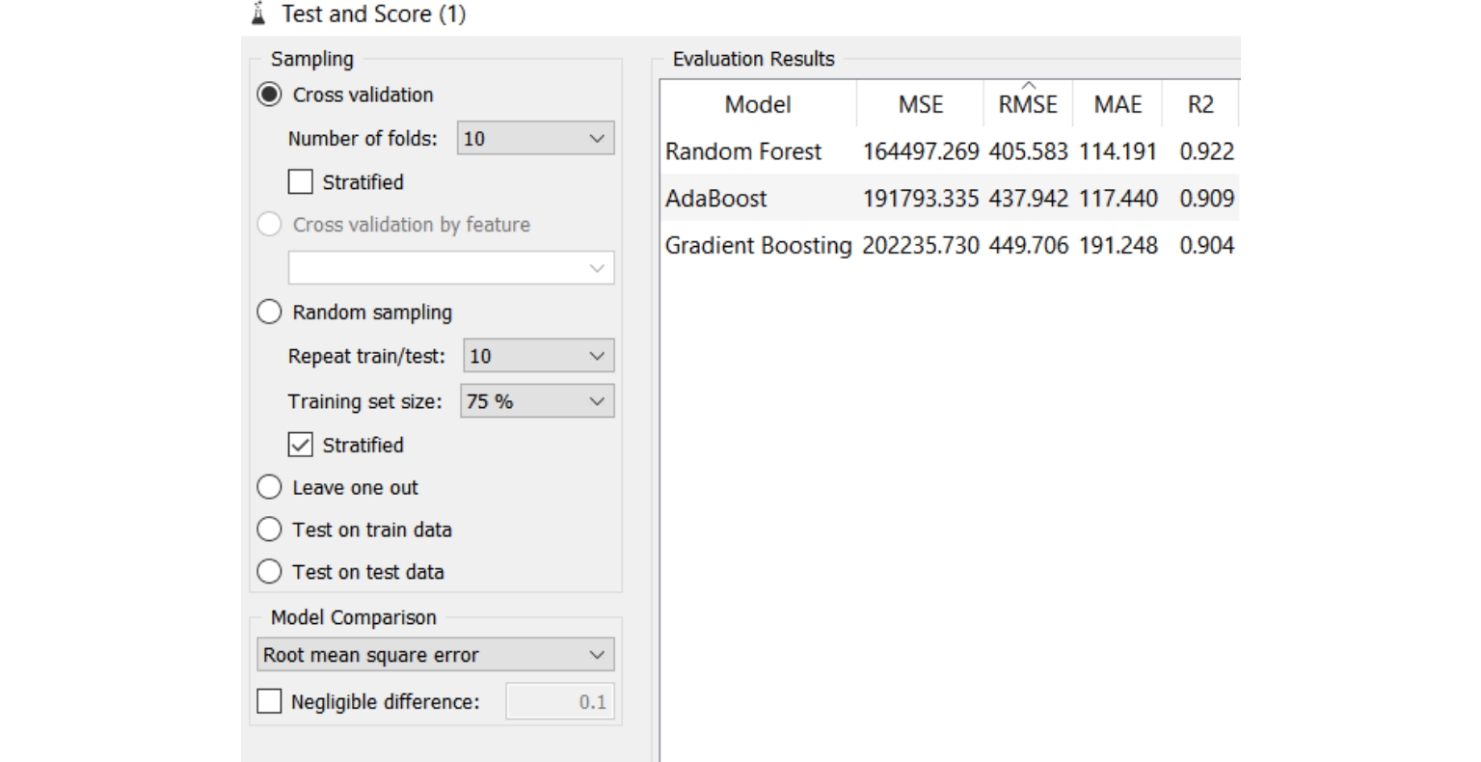Expand the Repeat train/test dropdown
Viewport: 1481px width, 762px height.
[x=538, y=356]
